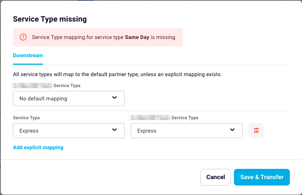
Task: Click chevron arrow of No default mapping
Action: (x=114, y=98)
